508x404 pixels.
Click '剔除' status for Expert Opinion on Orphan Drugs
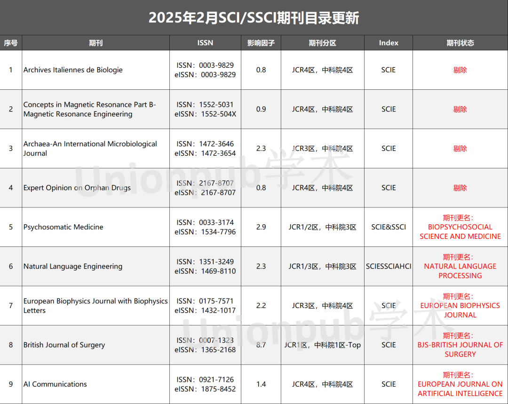[x=460, y=188]
